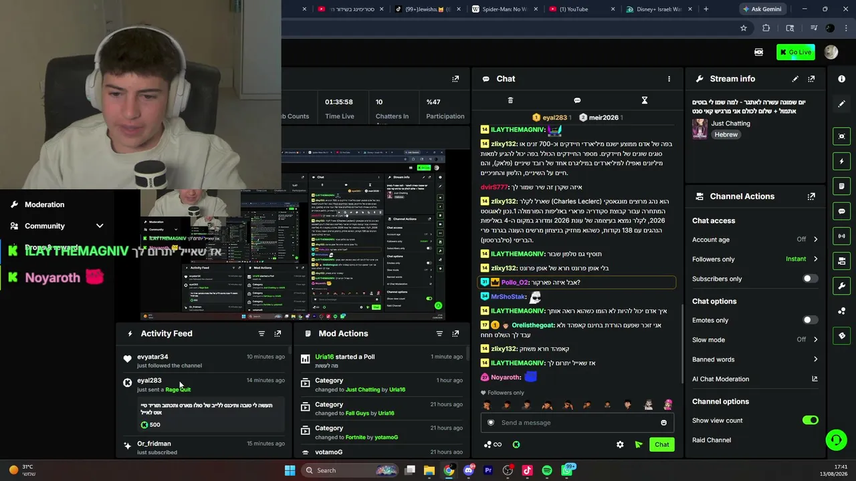Open the AI Chat Moderation external link

coord(815,379)
